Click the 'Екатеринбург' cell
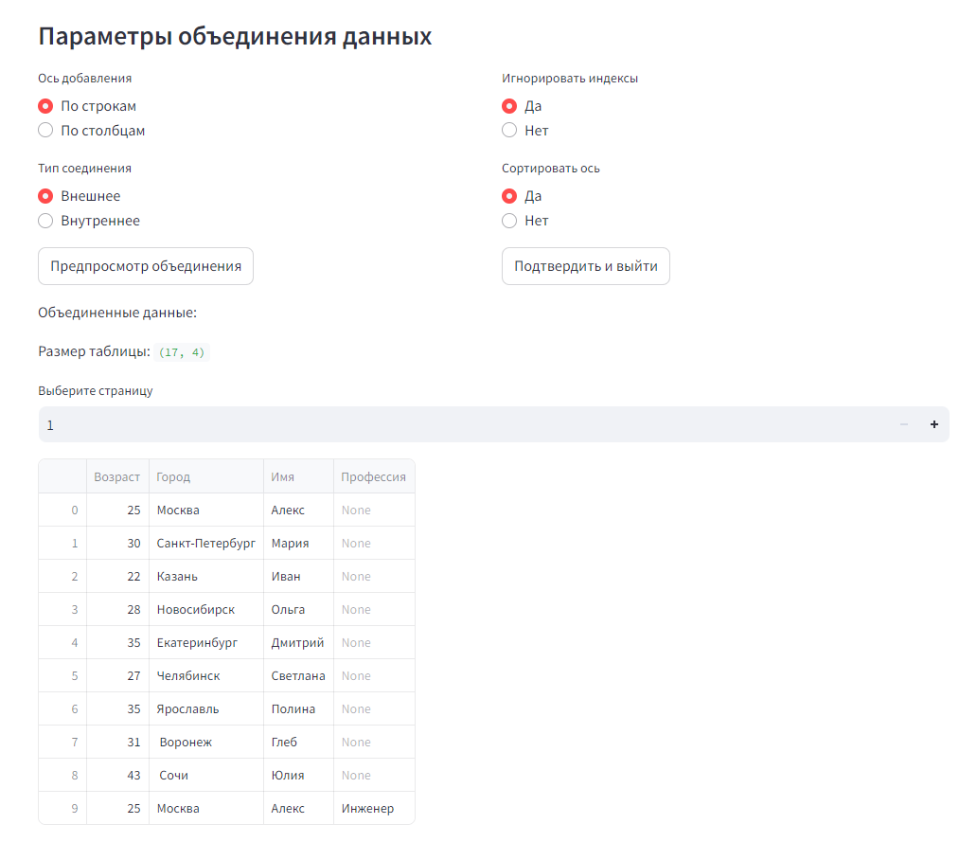The image size is (977, 842). [206, 642]
